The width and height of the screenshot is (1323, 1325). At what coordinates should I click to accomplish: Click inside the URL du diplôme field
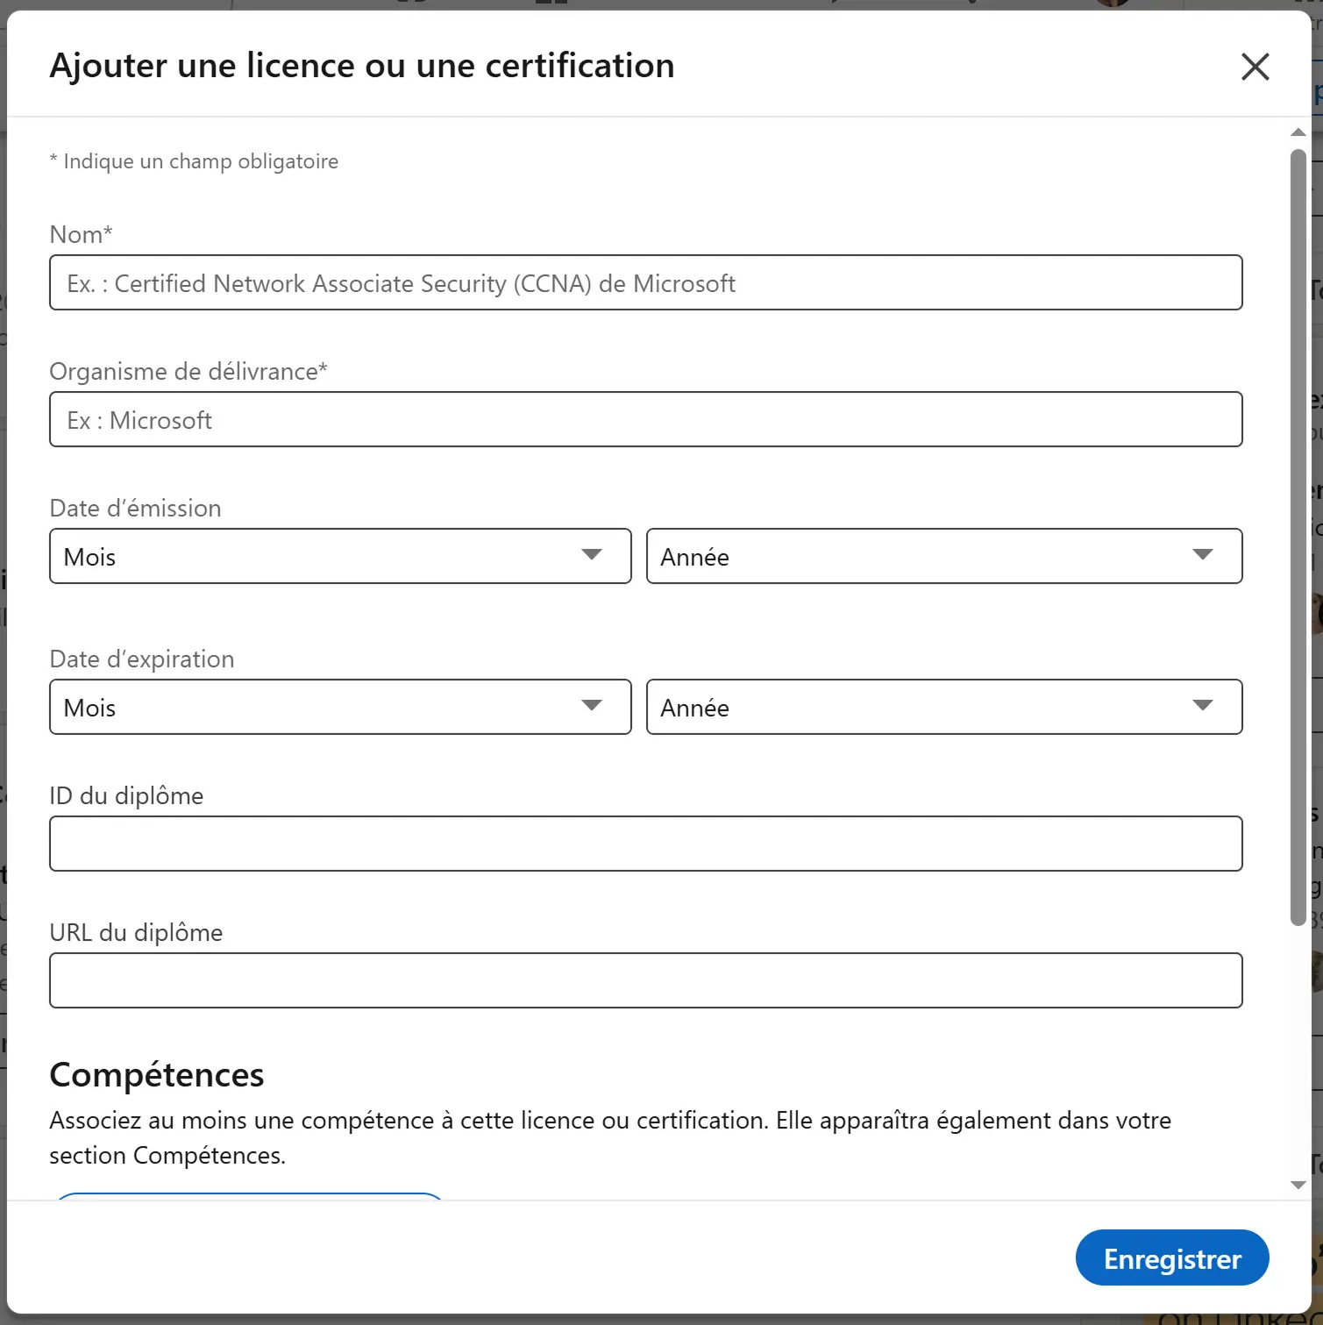click(645, 980)
